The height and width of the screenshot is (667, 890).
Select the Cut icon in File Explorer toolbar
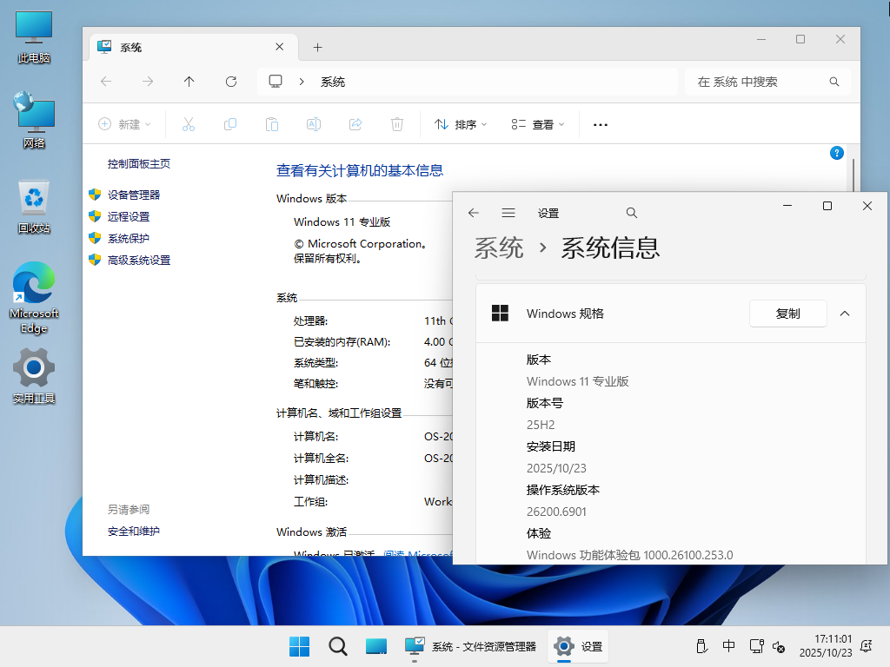[189, 124]
